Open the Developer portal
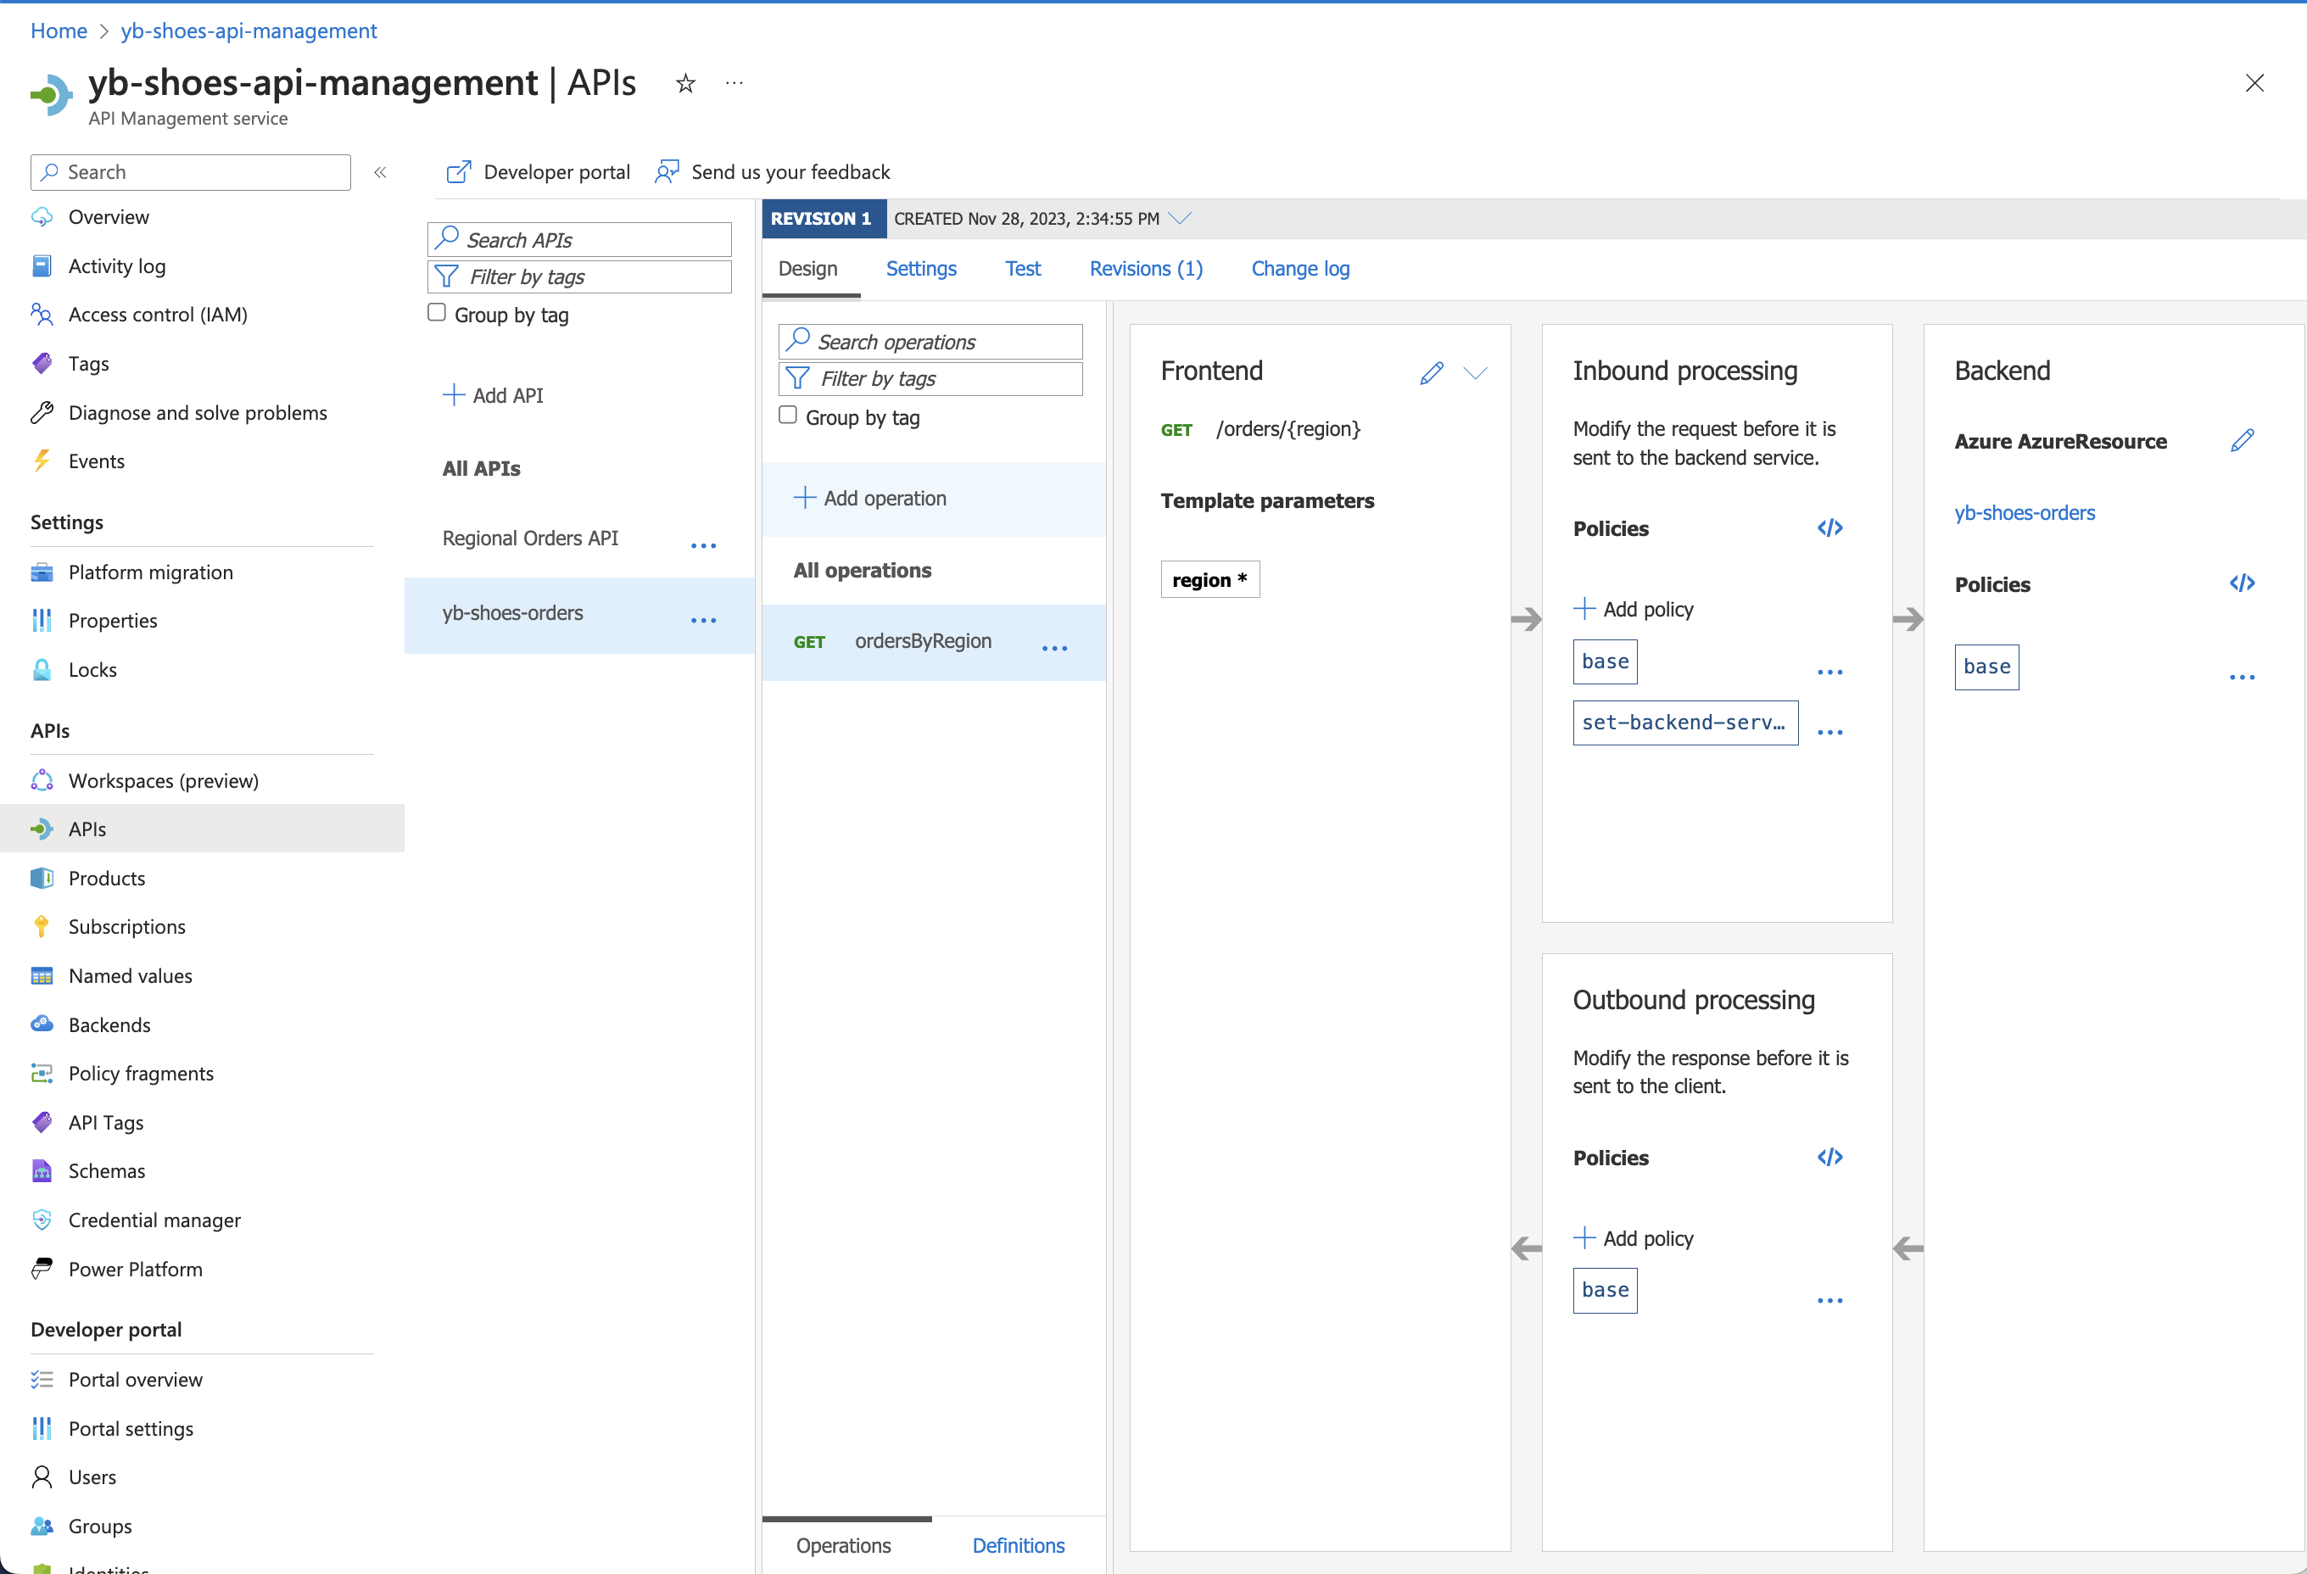This screenshot has width=2307, height=1574. (536, 170)
